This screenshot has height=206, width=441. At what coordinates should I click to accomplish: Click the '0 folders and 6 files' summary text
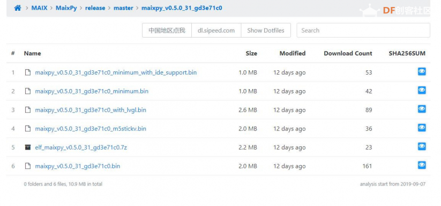(x=63, y=184)
